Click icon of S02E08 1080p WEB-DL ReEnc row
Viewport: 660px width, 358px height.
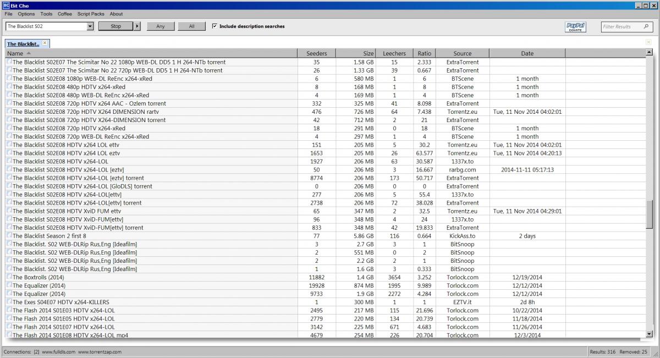(x=9, y=79)
